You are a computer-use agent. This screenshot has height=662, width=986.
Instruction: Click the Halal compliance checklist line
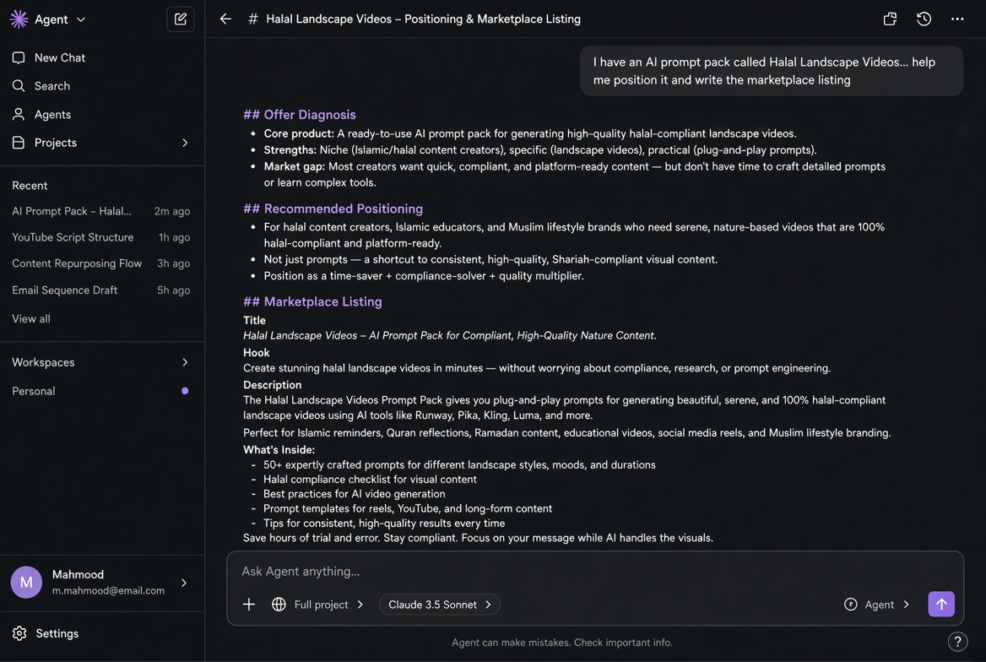click(x=370, y=479)
